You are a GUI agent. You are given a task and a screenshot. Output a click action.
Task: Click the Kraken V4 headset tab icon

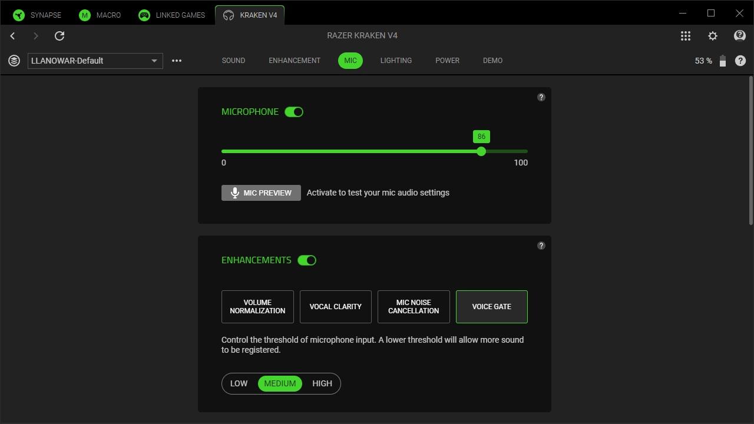[229, 15]
